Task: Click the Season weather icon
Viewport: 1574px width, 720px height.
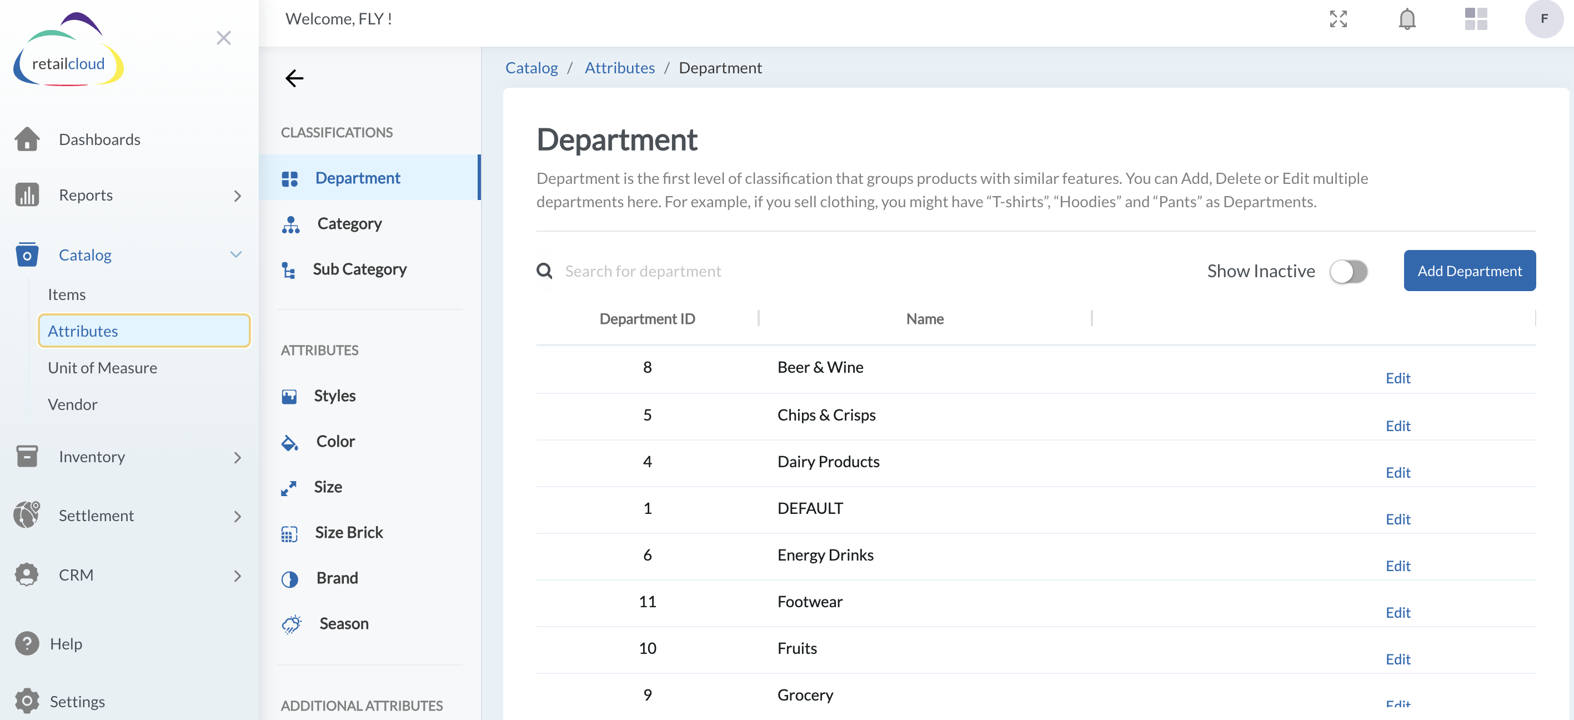Action: coord(292,624)
